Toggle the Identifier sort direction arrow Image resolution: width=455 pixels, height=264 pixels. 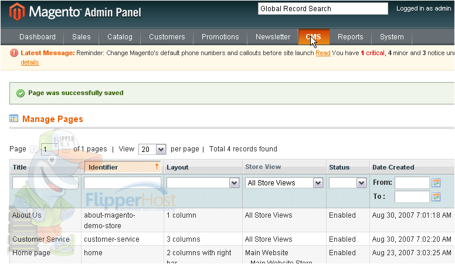pos(157,167)
